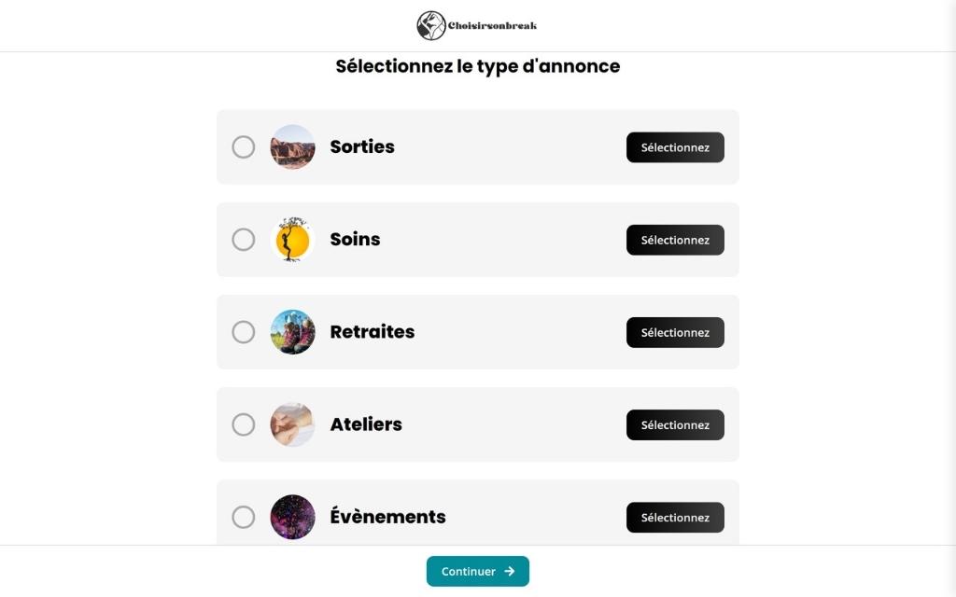This screenshot has height=597, width=956.
Task: Click Sélectionnez in the Évènements row
Action: tap(675, 517)
